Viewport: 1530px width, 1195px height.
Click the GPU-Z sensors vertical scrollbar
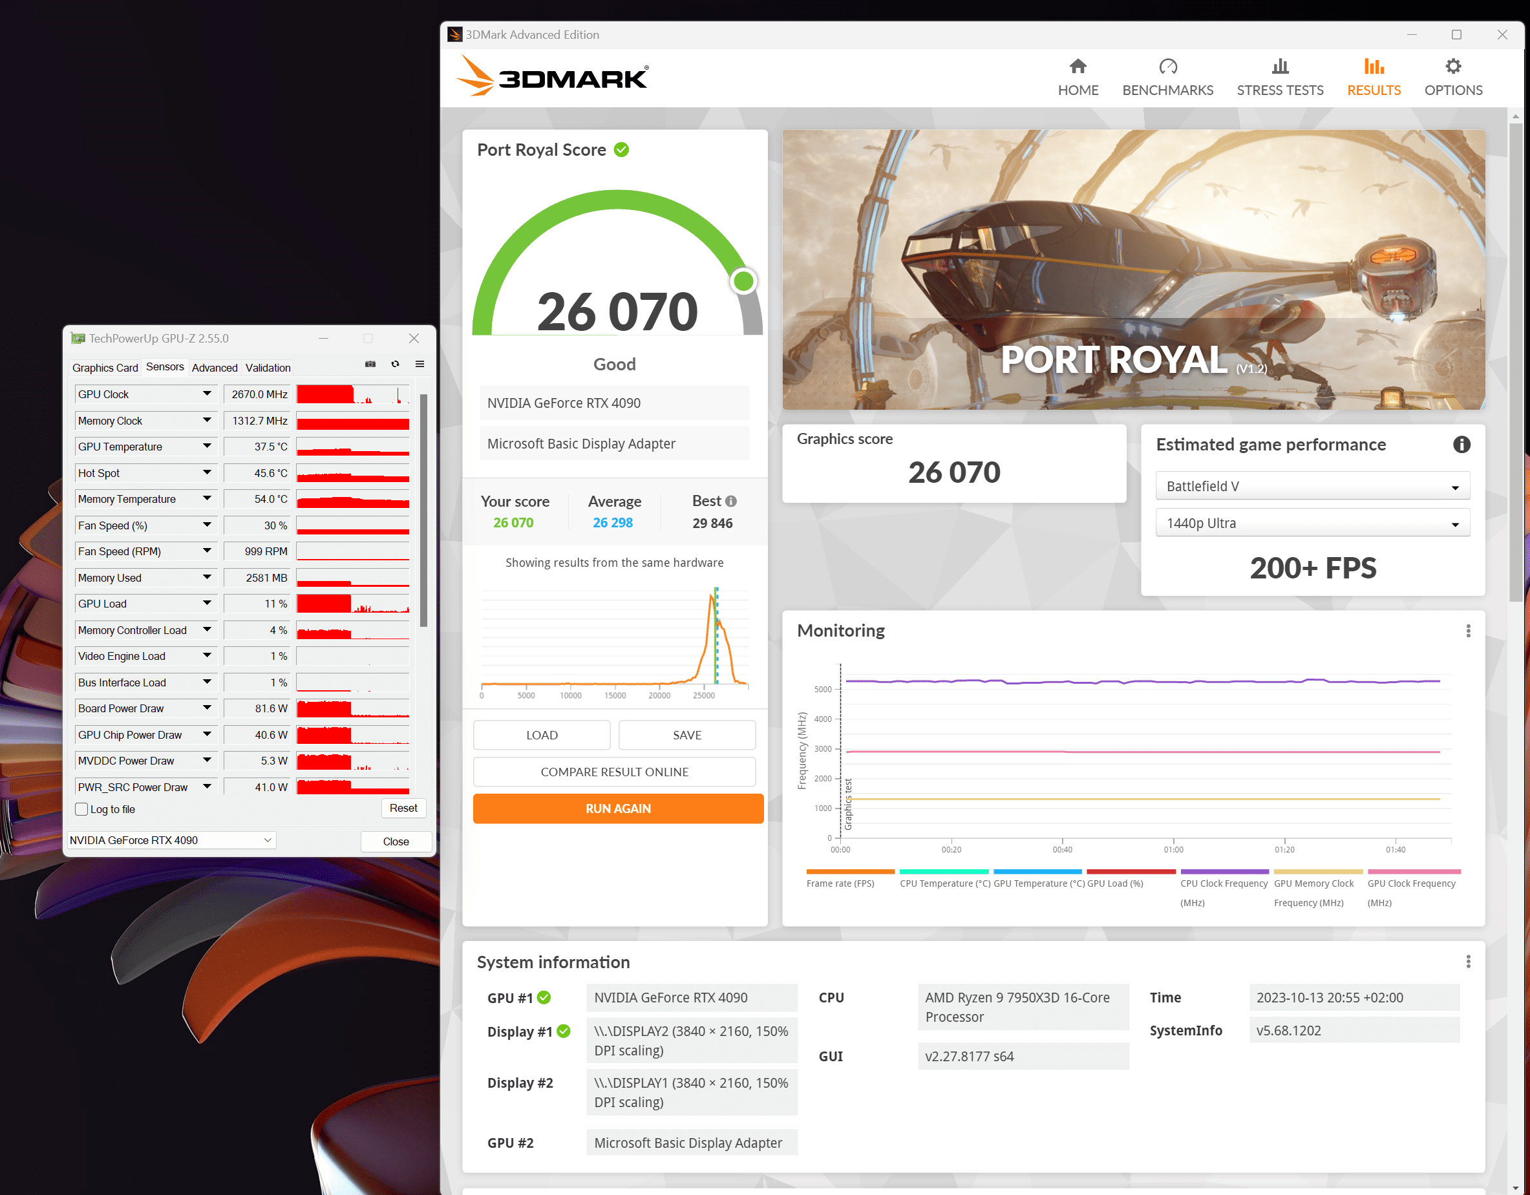coord(423,510)
